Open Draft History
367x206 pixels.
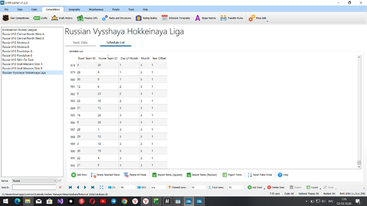tap(62, 18)
